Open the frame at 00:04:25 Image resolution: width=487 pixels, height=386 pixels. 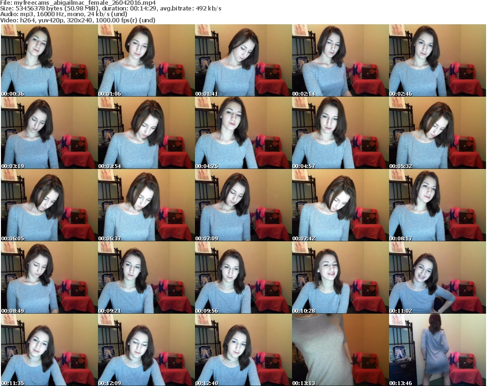coord(243,133)
